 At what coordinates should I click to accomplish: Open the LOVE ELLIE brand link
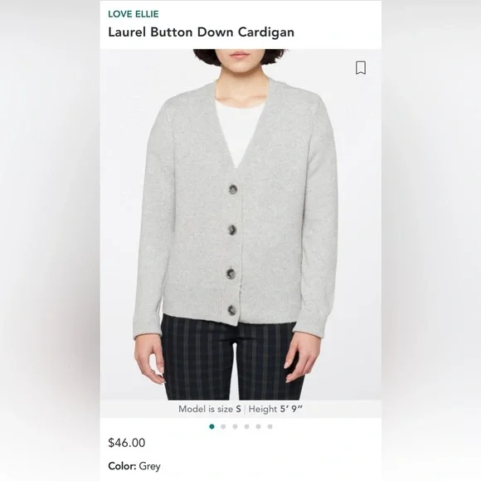pyautogui.click(x=134, y=14)
